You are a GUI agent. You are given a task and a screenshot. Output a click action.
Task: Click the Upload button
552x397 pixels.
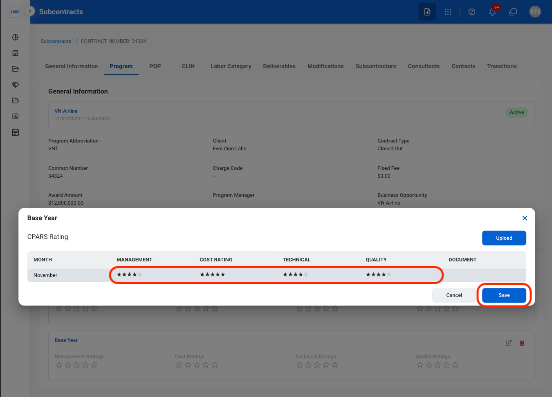click(x=504, y=238)
